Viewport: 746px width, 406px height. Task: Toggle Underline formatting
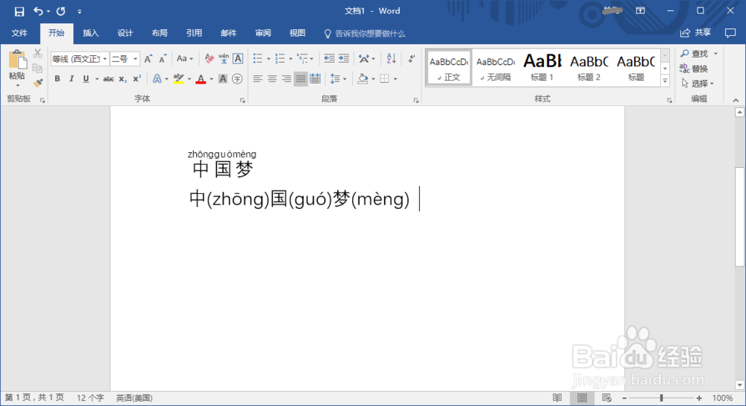point(86,78)
